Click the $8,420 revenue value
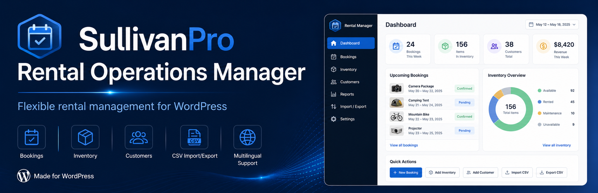The height and width of the screenshot is (193, 598). coord(564,44)
